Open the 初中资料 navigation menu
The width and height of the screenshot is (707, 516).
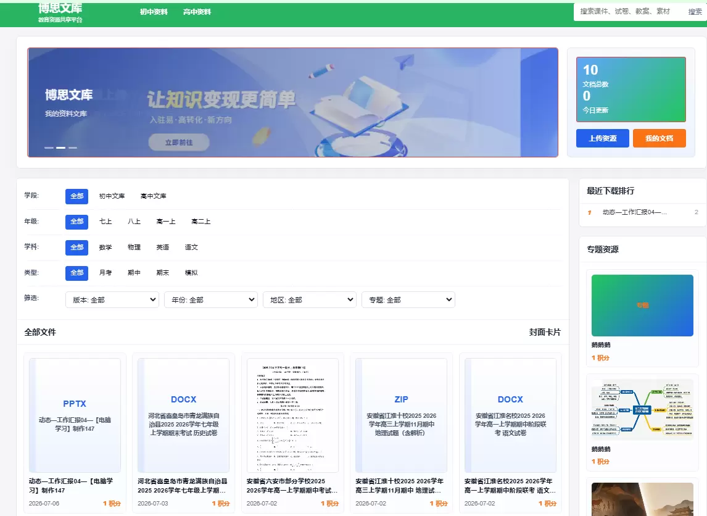point(153,12)
